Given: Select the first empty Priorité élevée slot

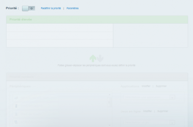Looking at the screenshot, I should click(x=59, y=28).
